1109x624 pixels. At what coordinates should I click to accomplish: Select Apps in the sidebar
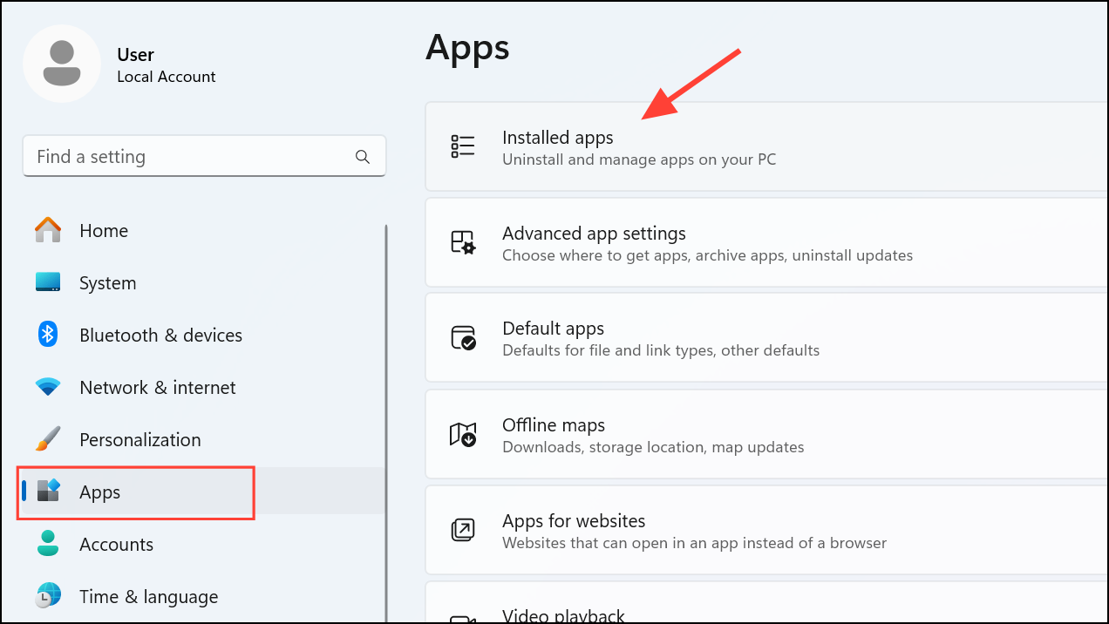[x=100, y=492]
